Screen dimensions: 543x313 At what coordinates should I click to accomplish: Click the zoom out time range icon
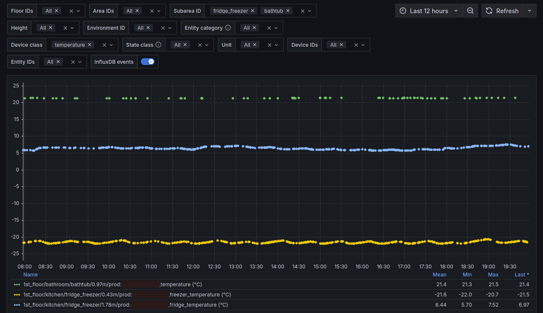click(470, 11)
